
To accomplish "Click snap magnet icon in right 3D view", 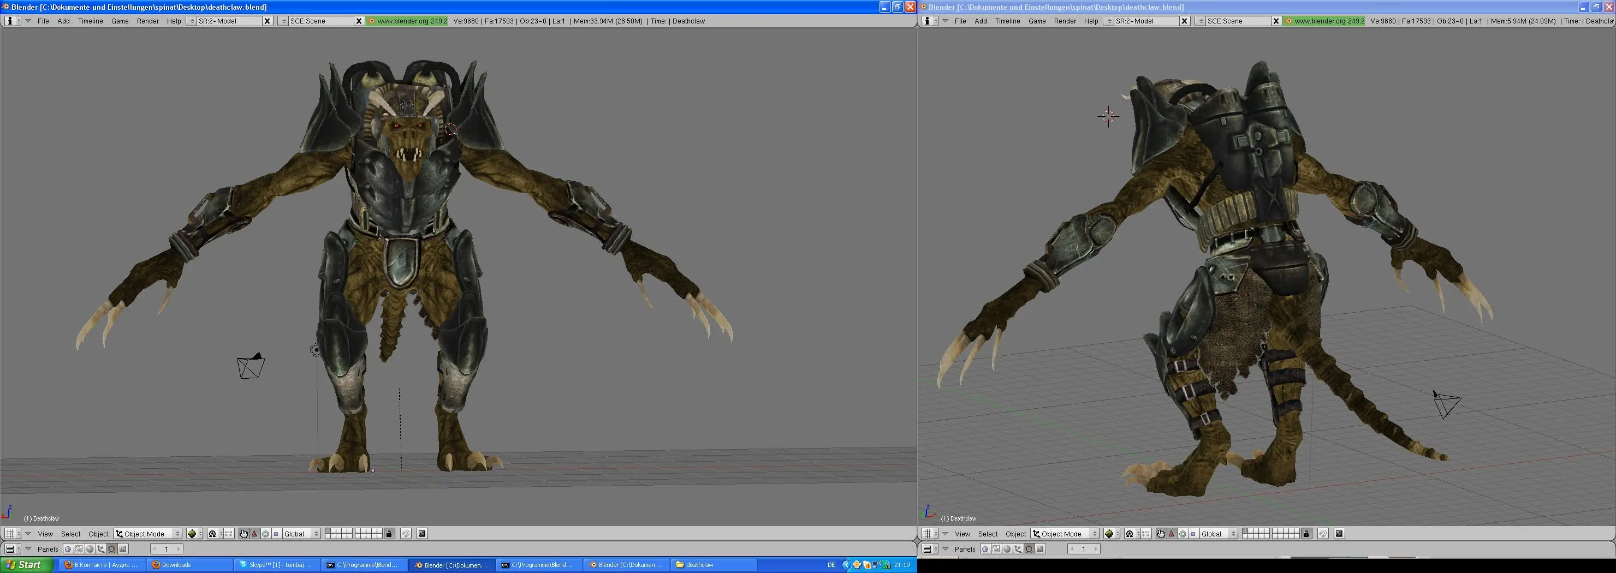I will [1323, 534].
